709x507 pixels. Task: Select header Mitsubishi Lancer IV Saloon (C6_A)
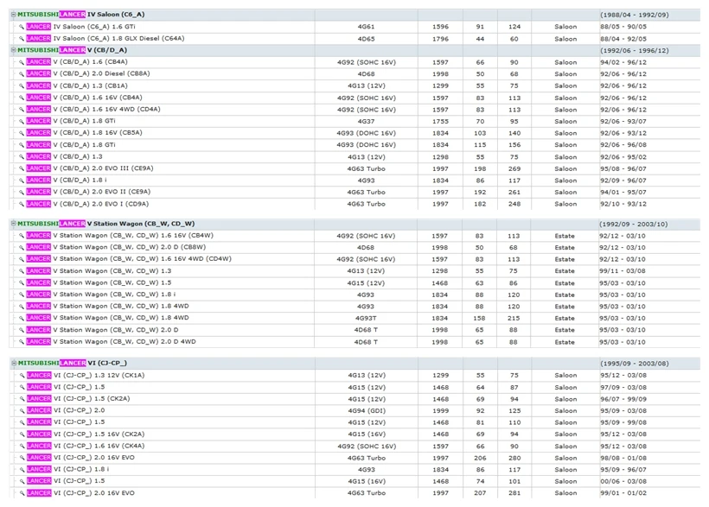(81, 15)
